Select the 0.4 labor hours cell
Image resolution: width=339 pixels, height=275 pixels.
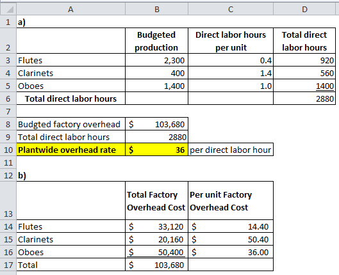pyautogui.click(x=231, y=60)
